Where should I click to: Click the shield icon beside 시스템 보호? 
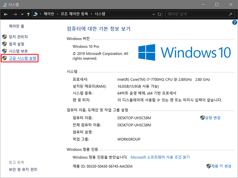5,51
